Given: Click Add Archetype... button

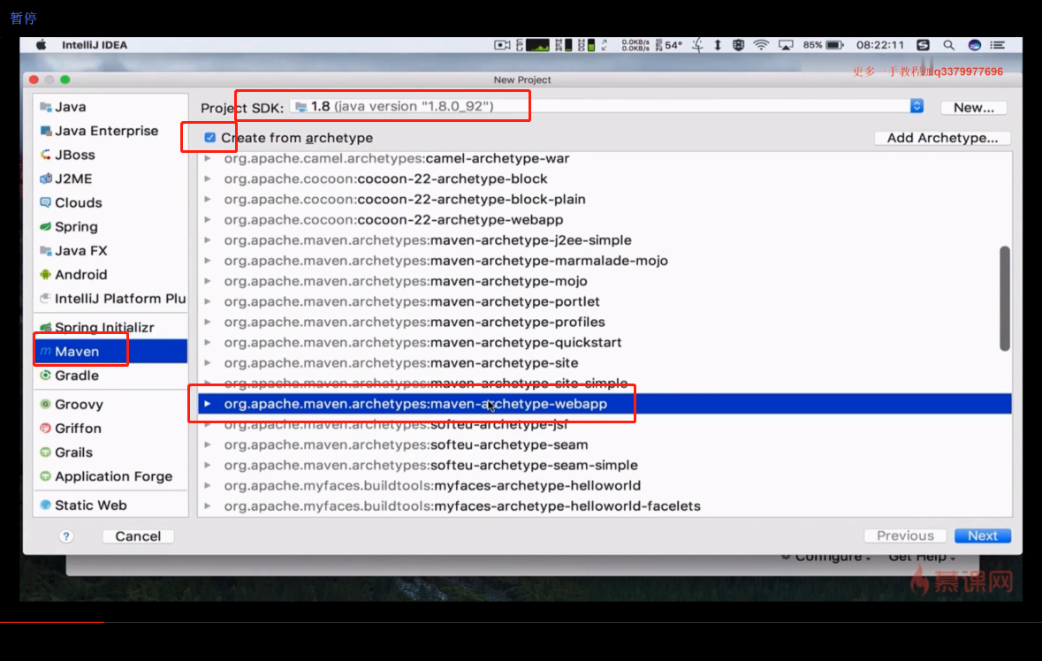Looking at the screenshot, I should [x=942, y=138].
